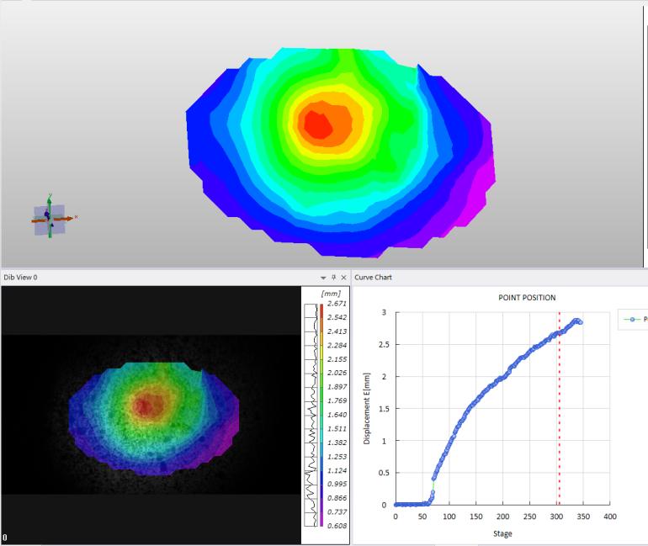This screenshot has width=648, height=546.
Task: Click the orange X-axis arrow of triad
Action: click(x=67, y=218)
